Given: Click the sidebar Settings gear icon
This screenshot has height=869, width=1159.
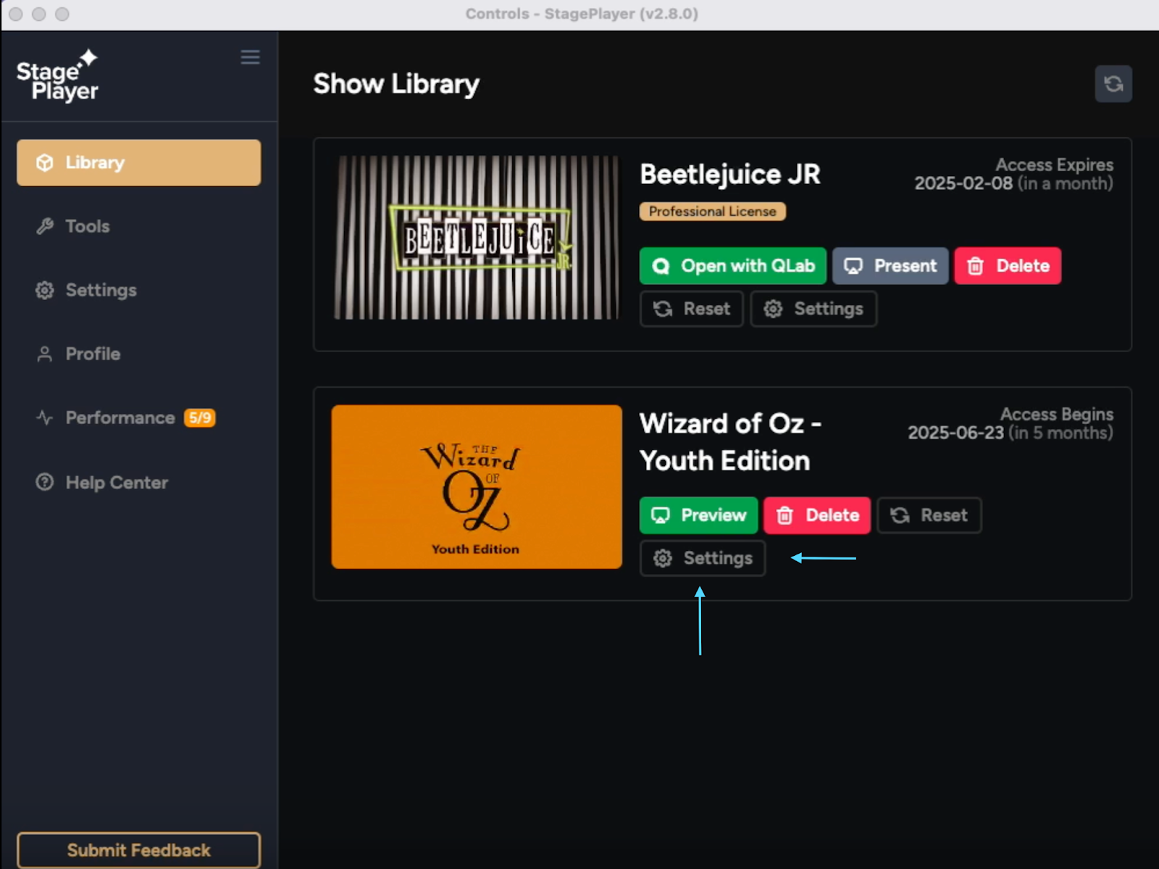Looking at the screenshot, I should pos(45,290).
